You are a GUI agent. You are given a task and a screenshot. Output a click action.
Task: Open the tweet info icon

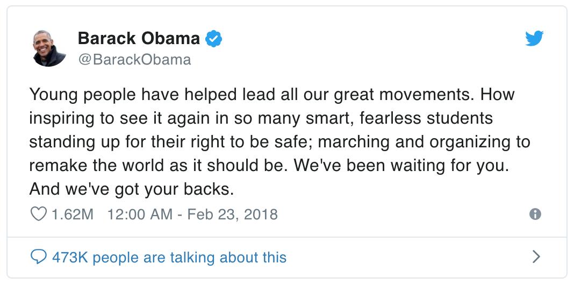point(535,215)
